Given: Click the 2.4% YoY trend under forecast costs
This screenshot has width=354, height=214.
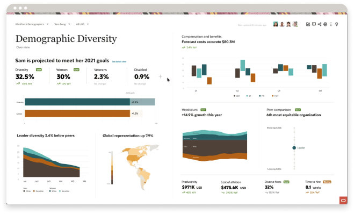Looking at the screenshot, I should coord(190,47).
